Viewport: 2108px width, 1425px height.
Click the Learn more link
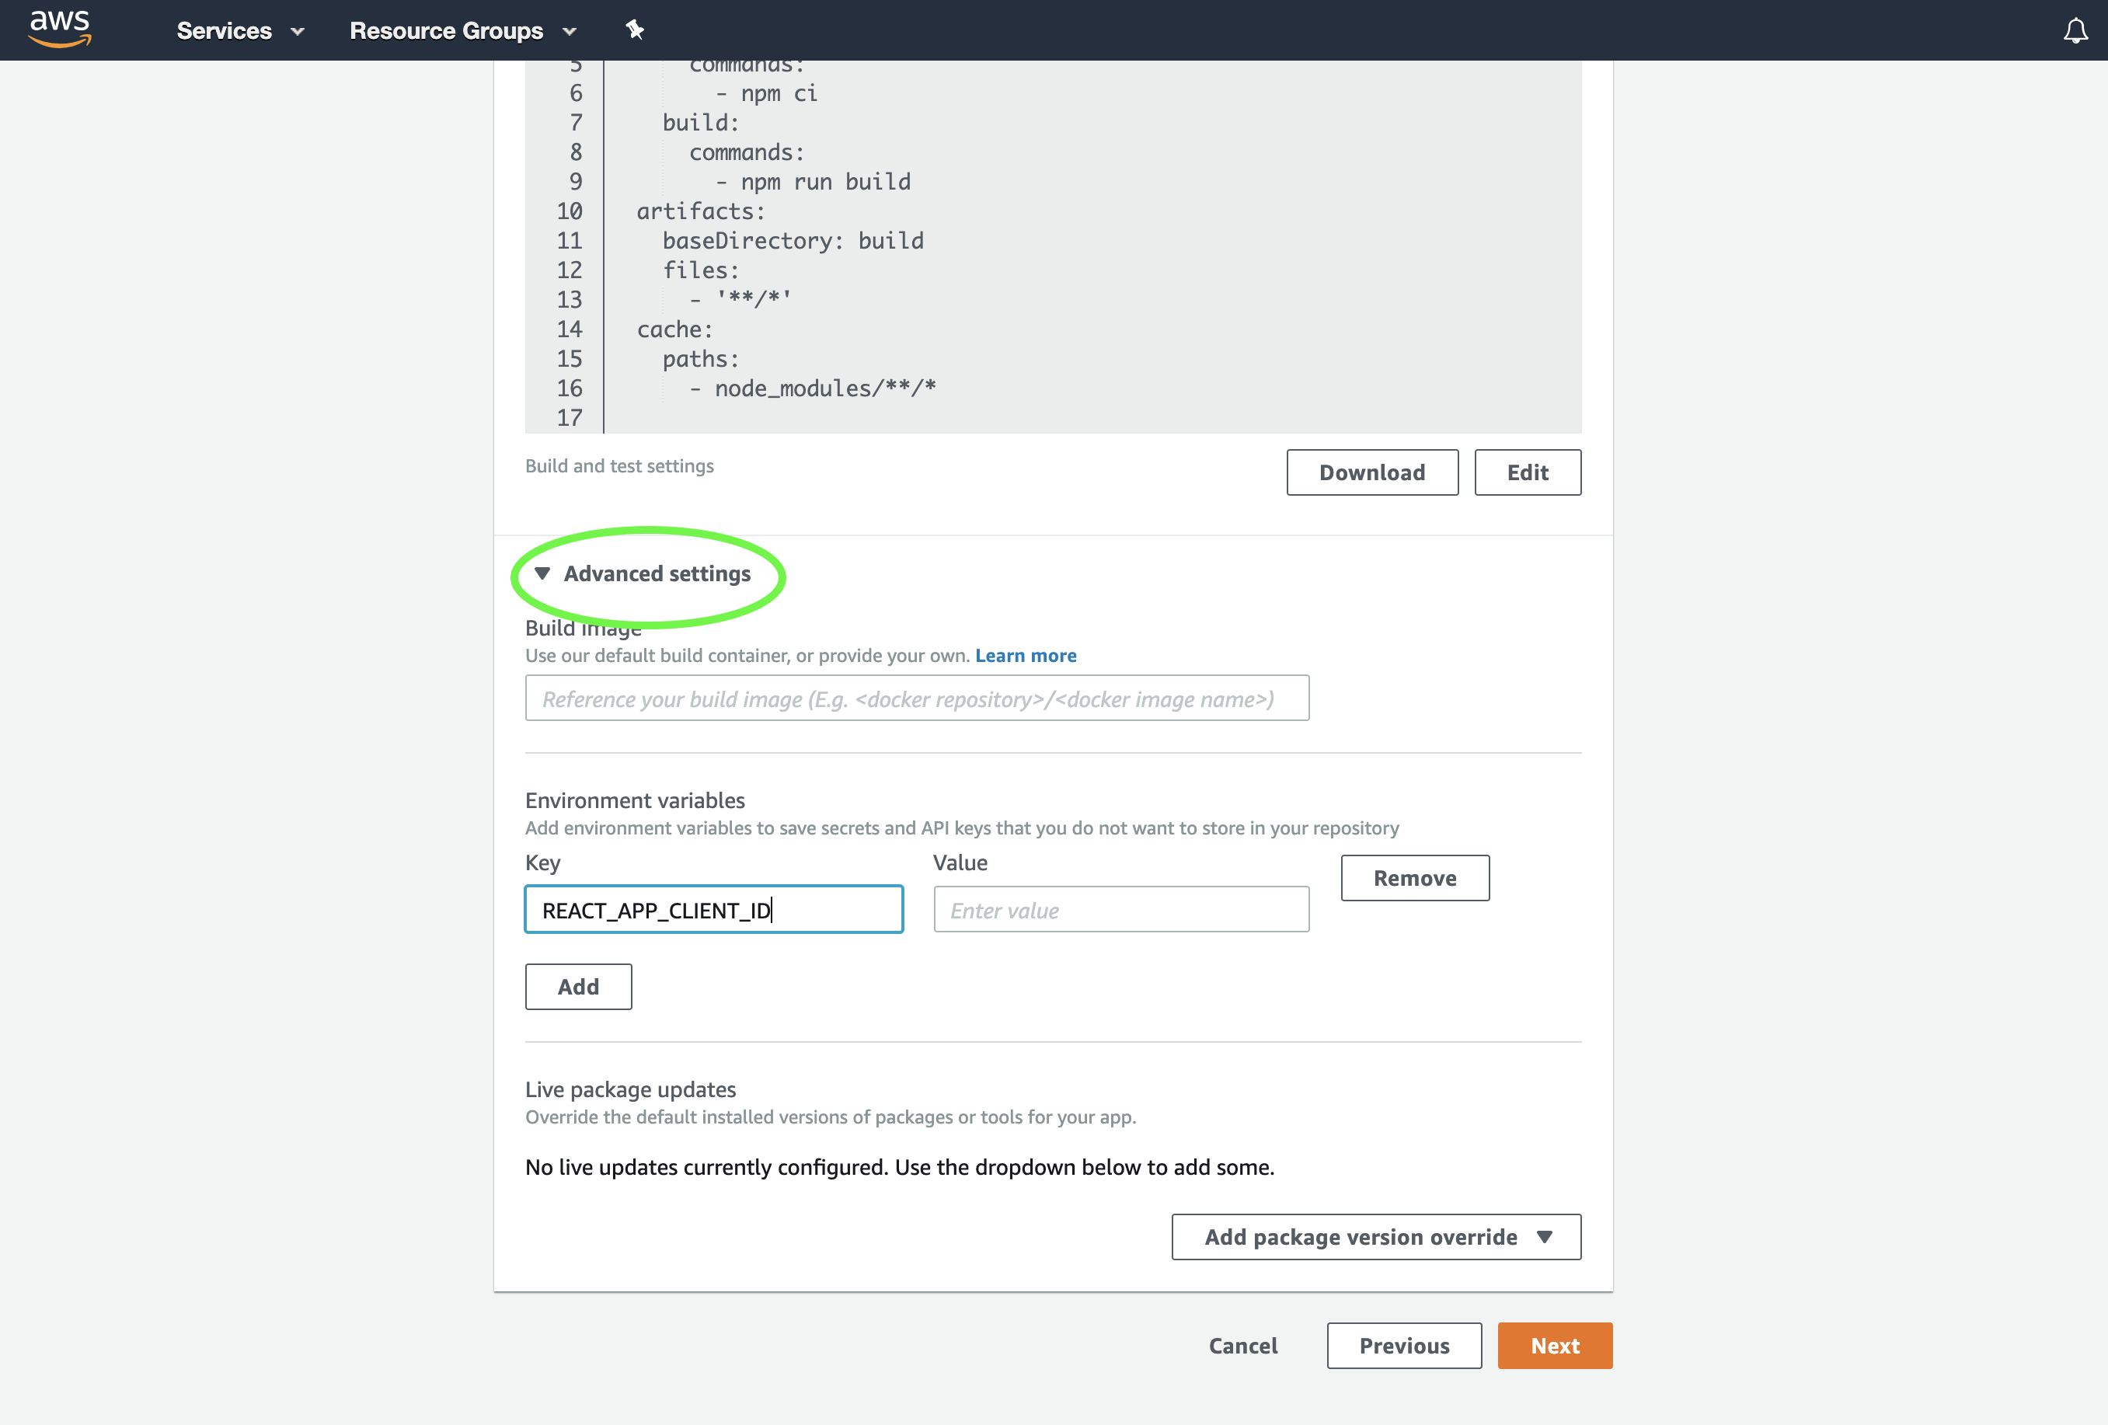pos(1026,655)
